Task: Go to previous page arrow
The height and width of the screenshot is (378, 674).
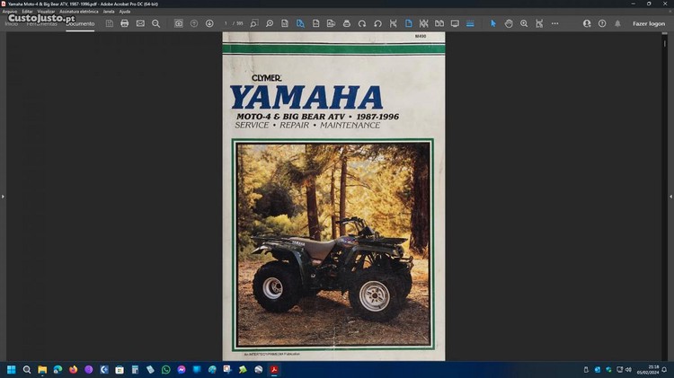Action: click(x=194, y=23)
